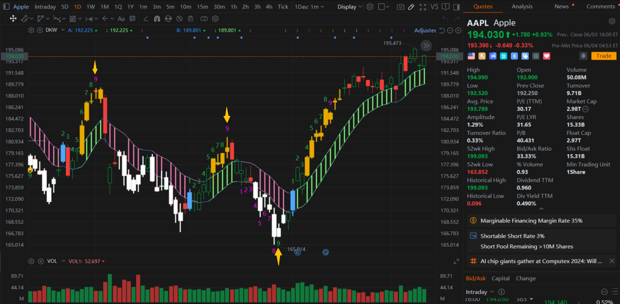The width and height of the screenshot is (620, 304).
Task: Open the Display dropdown menu
Action: tap(350, 7)
